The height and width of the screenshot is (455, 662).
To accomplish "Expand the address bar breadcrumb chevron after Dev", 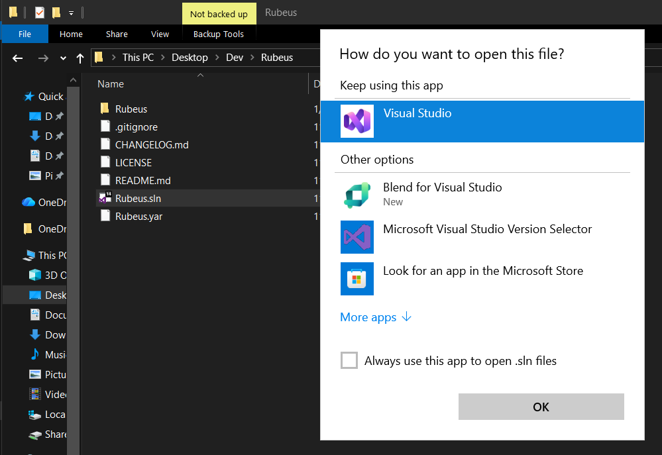I will [254, 57].
